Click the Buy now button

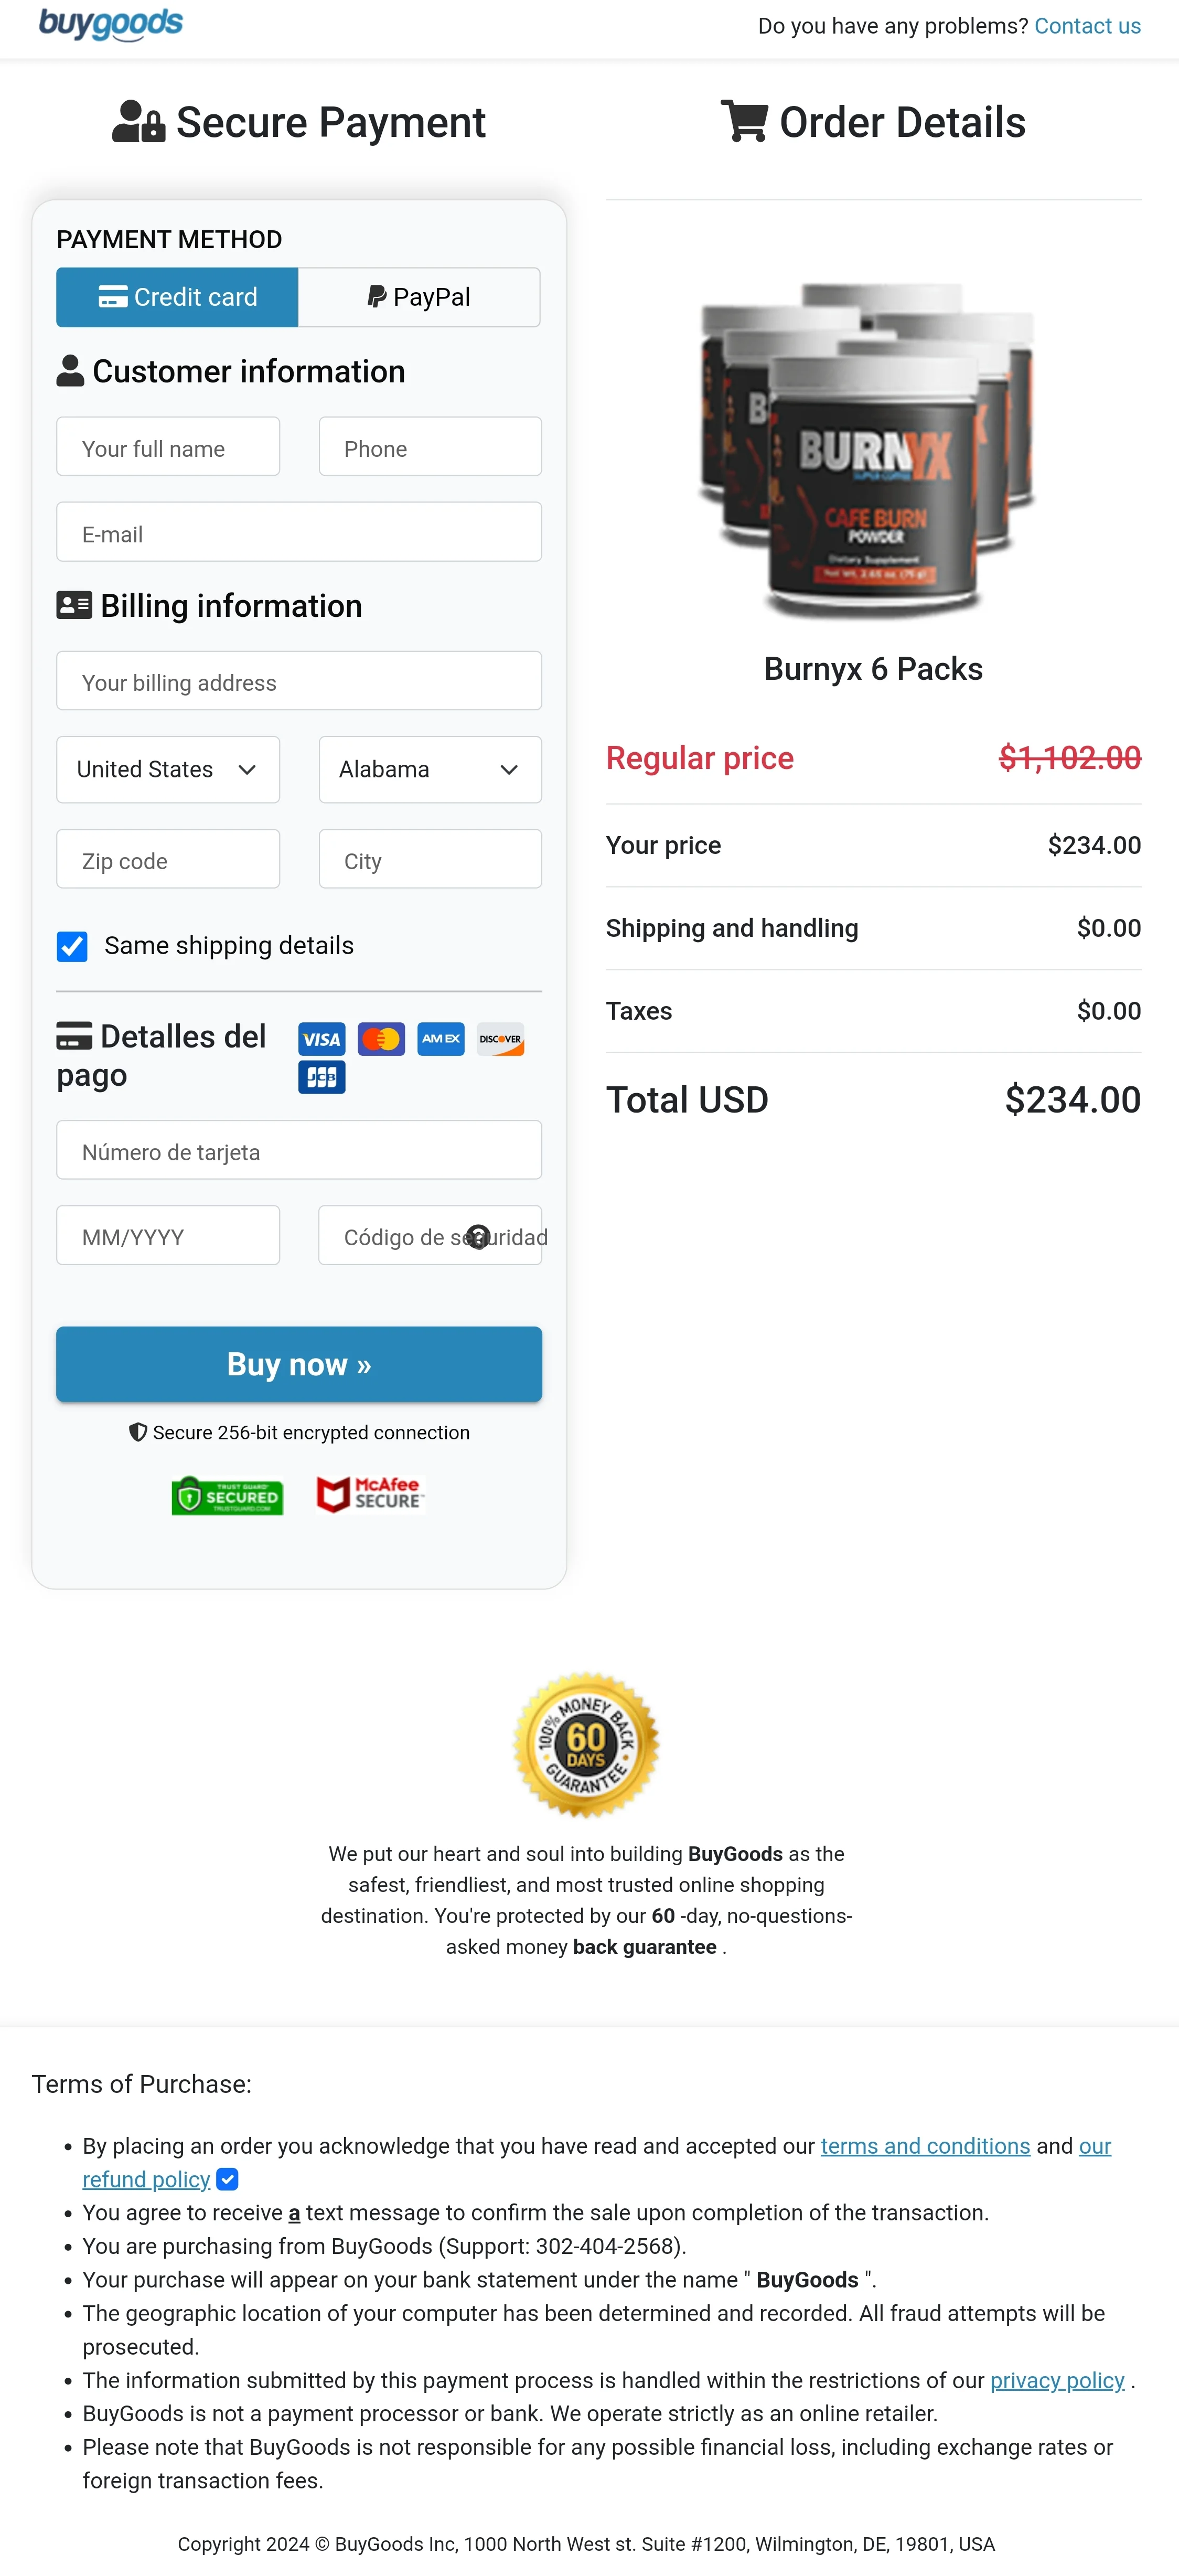(x=298, y=1364)
